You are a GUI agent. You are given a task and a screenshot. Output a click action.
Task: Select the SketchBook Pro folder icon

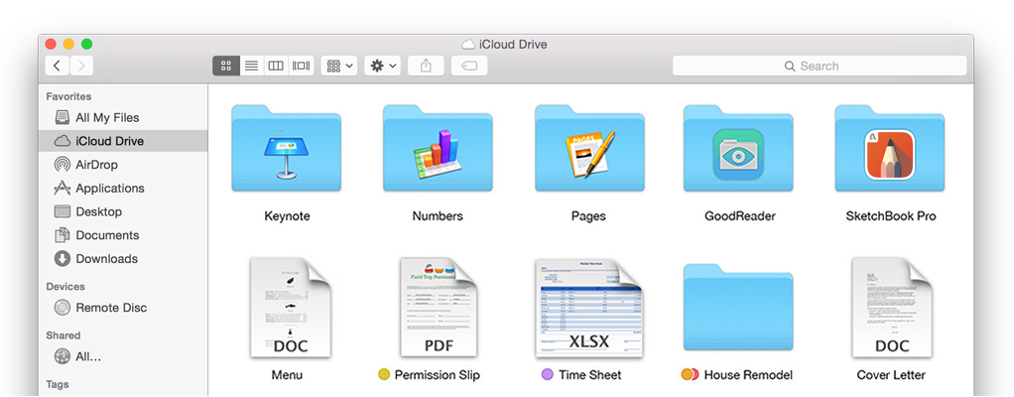pos(890,149)
